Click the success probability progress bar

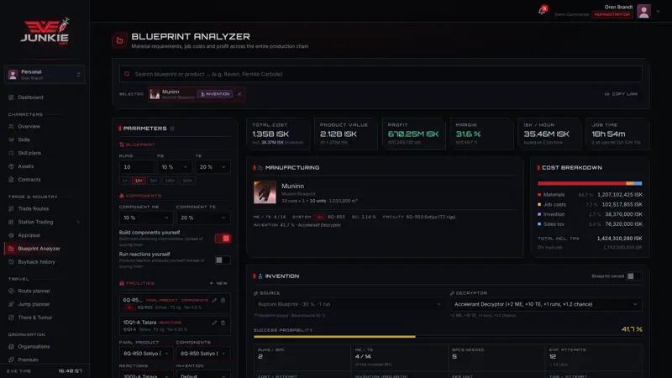click(x=448, y=337)
